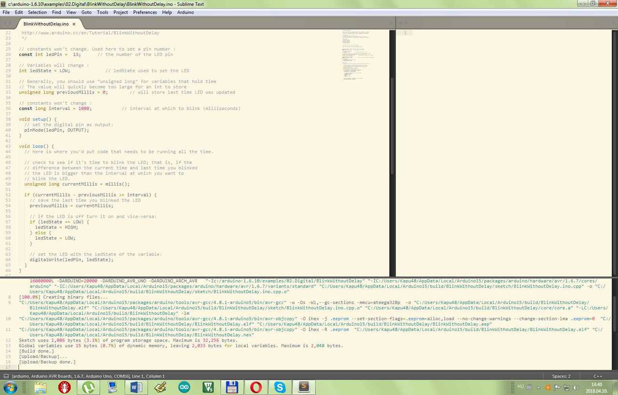Click the Arduino board status text
618x395 pixels.
[x=89, y=376]
